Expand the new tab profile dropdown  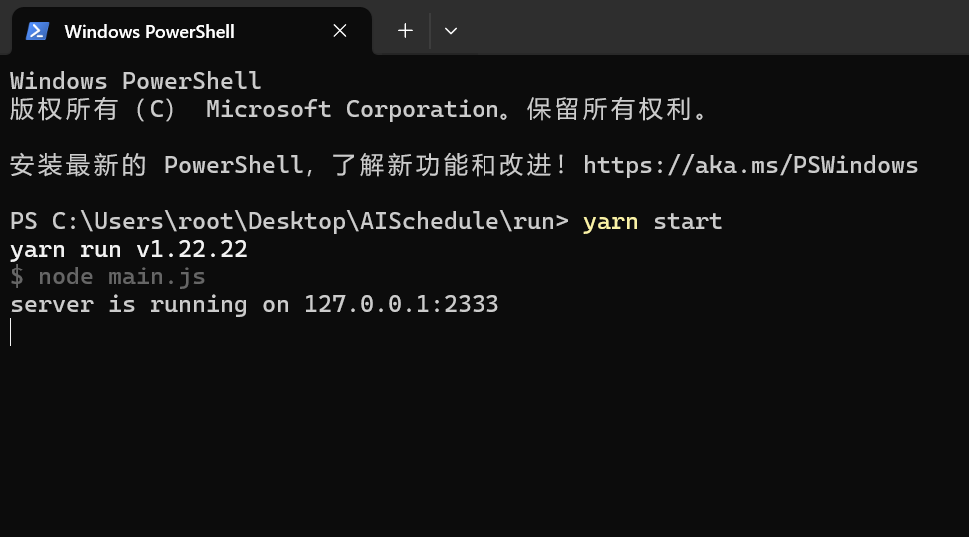(451, 31)
